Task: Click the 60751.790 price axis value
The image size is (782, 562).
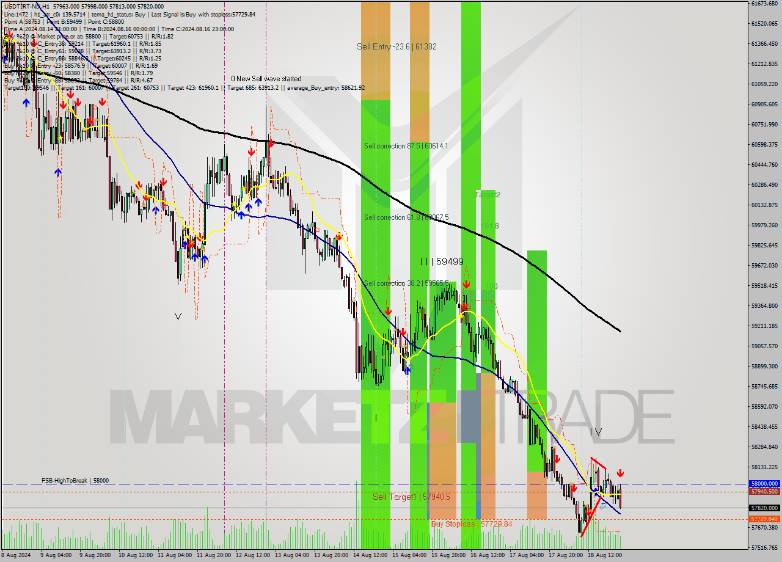Action: [764, 124]
